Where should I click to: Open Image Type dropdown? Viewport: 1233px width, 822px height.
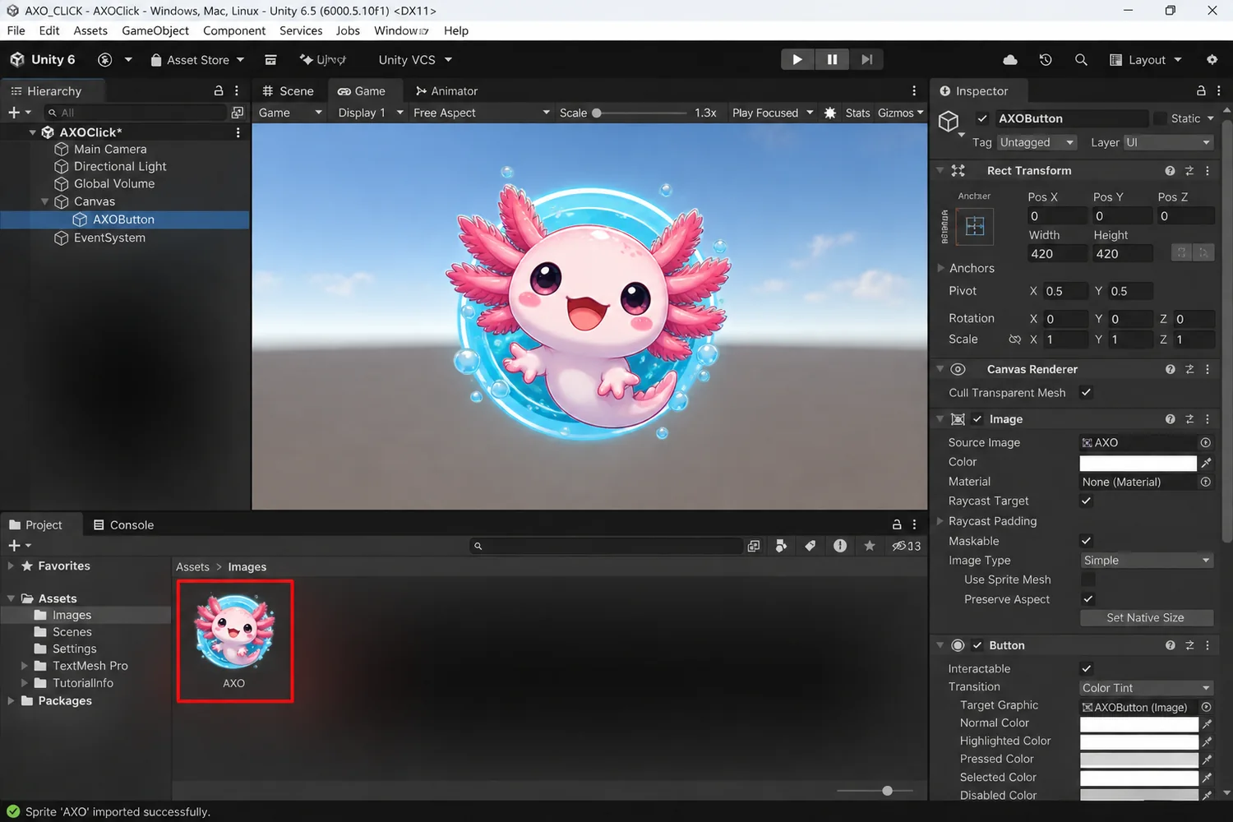pyautogui.click(x=1147, y=561)
